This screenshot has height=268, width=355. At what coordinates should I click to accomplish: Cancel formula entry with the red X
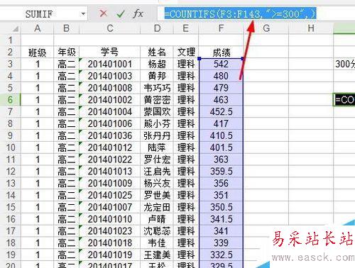click(103, 13)
